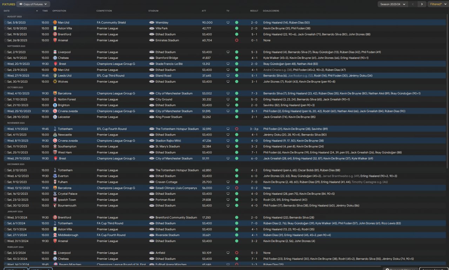This screenshot has height=270, width=449.
Task: Click the Man Utd crest, 5/8/2023 fixture
Action: coord(55,22)
